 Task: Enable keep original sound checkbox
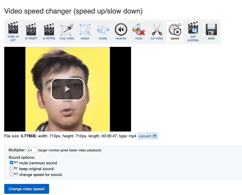11,169
